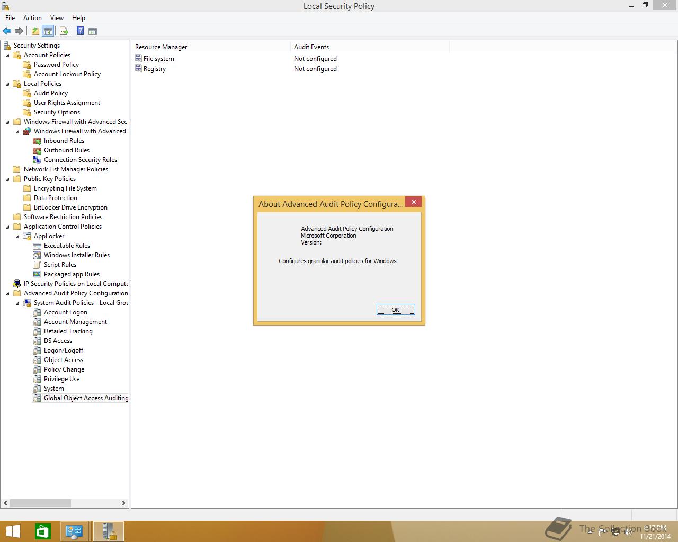
Task: Click the Export List toolbar icon
Action: pos(64,31)
